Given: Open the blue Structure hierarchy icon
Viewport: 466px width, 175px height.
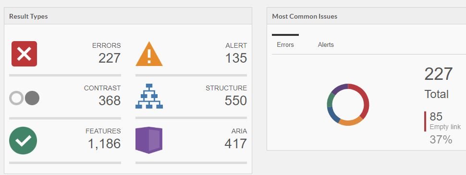Looking at the screenshot, I should [x=149, y=96].
